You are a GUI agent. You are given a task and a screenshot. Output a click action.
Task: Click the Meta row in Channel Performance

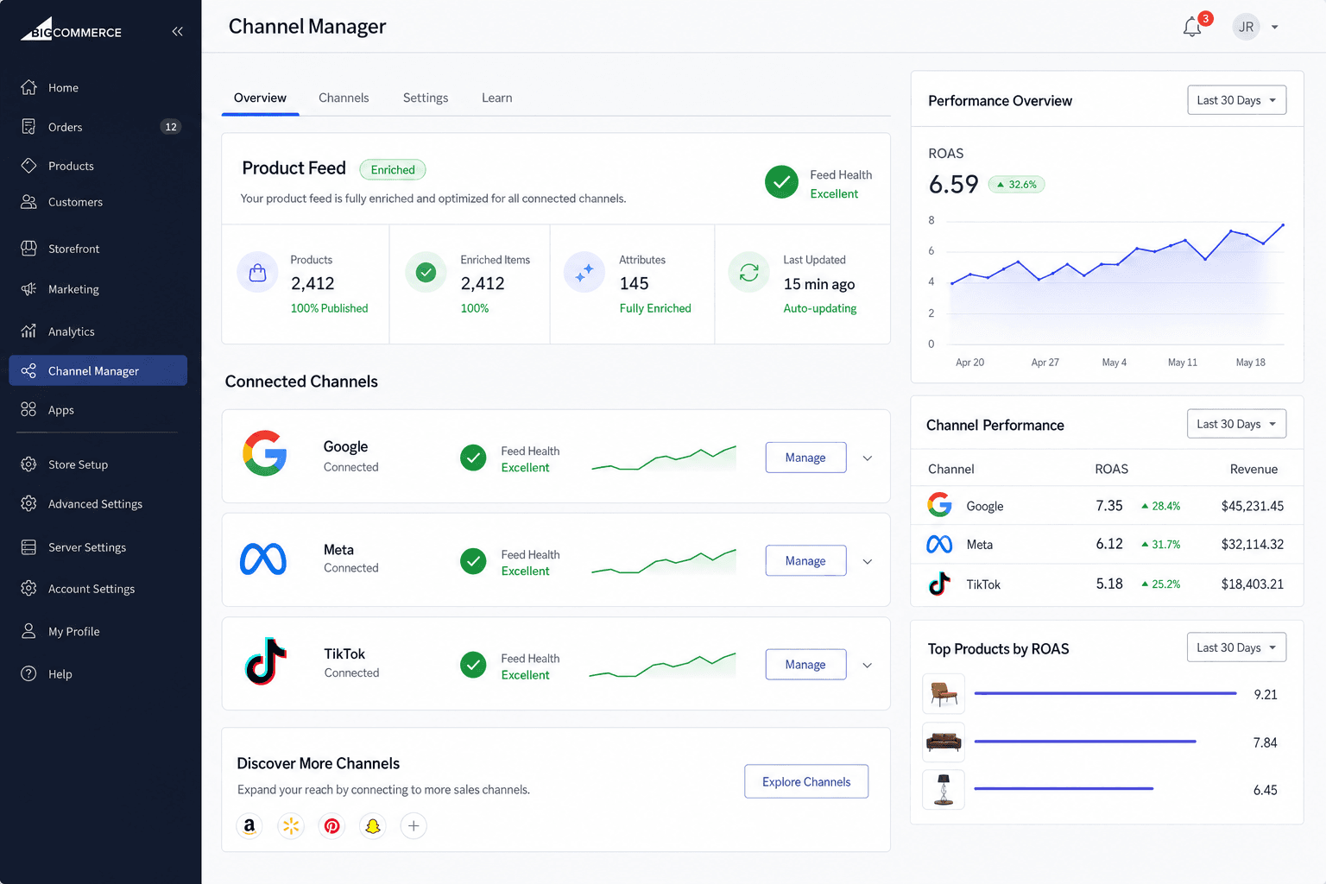(1107, 545)
